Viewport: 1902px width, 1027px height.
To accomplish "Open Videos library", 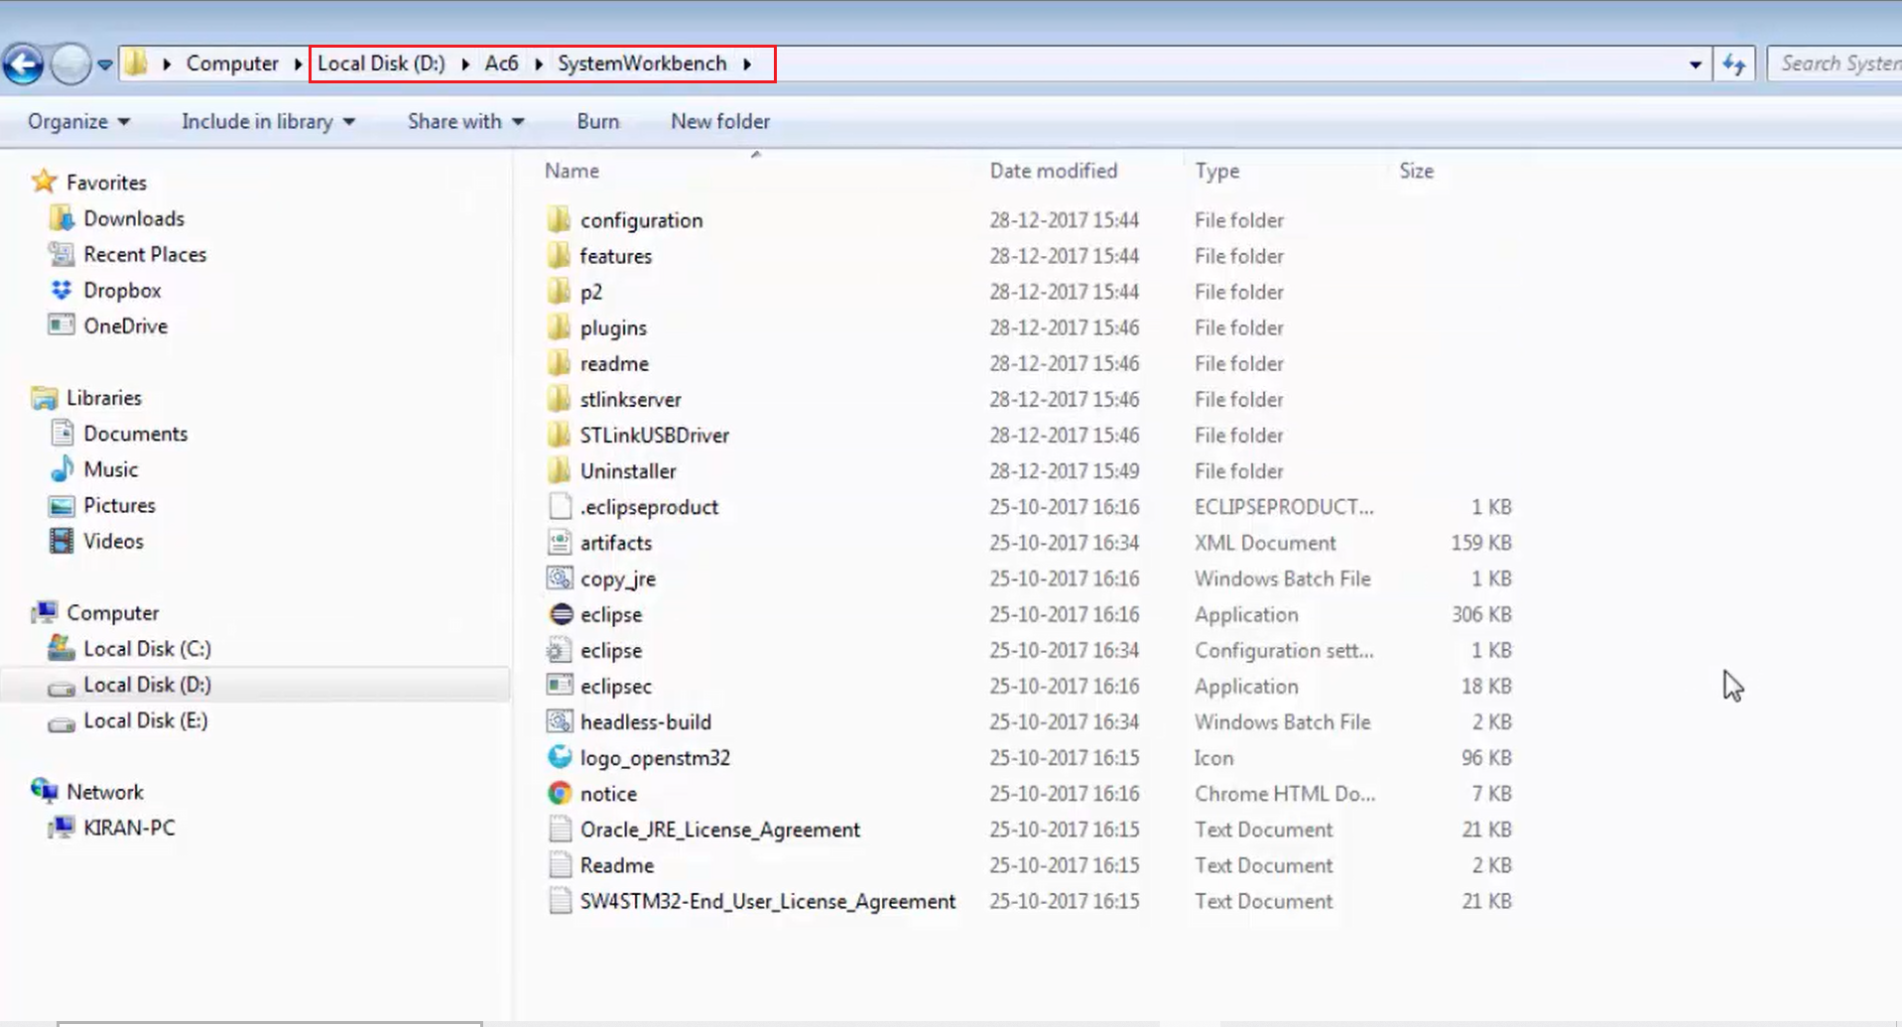I will pos(113,541).
